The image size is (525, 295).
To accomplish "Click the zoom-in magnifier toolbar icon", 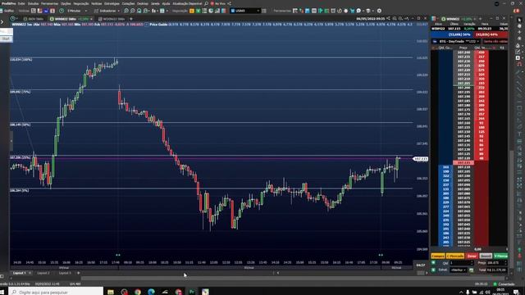I will coord(126,11).
